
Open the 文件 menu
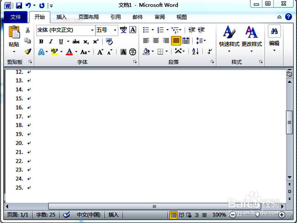(x=16, y=17)
